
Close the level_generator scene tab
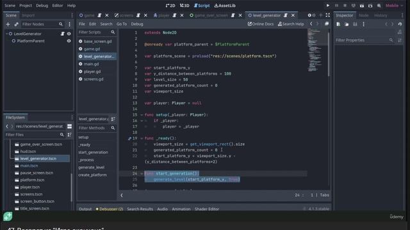tap(293, 15)
